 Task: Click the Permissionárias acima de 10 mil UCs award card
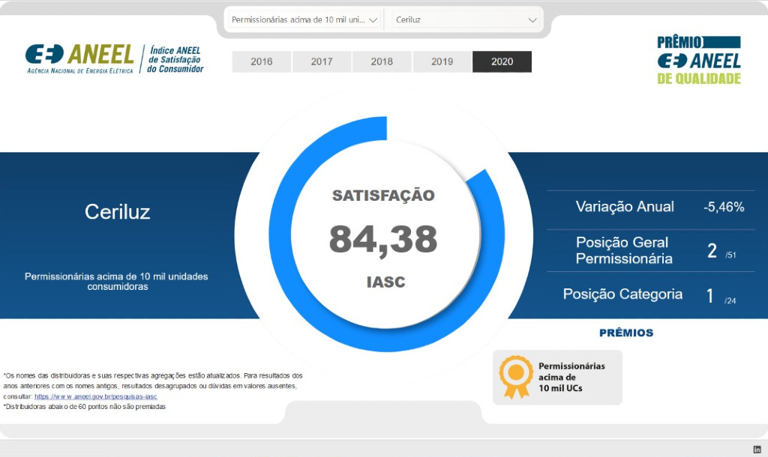tap(557, 378)
